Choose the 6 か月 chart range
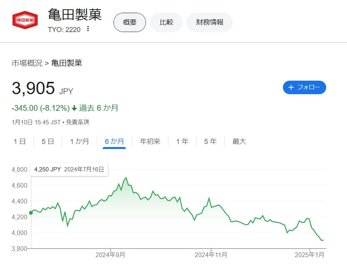This screenshot has width=347, height=264. (x=114, y=141)
